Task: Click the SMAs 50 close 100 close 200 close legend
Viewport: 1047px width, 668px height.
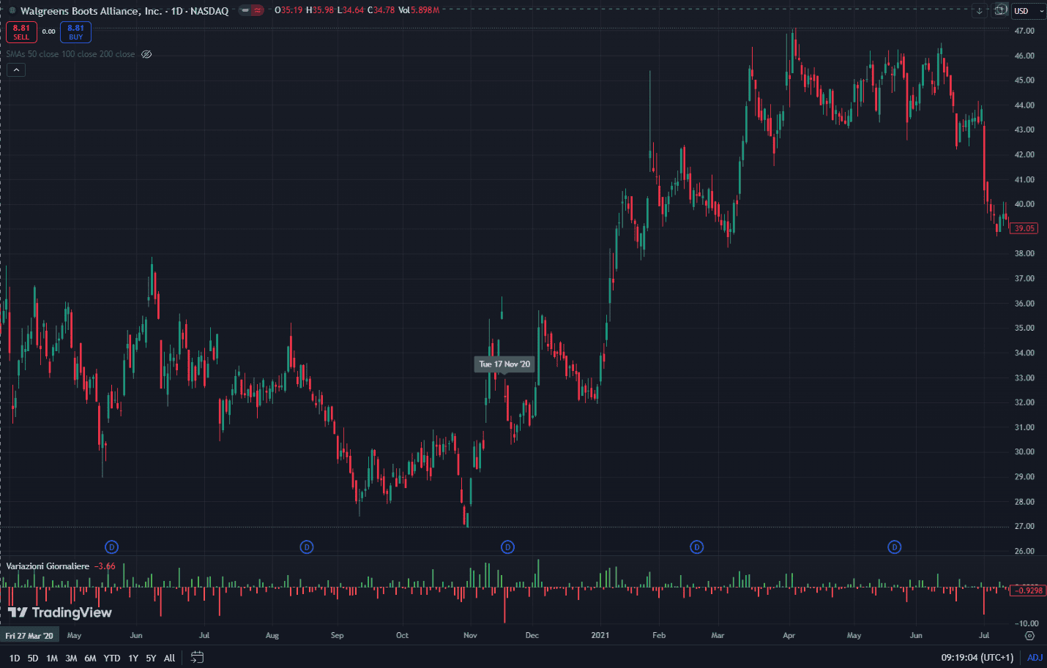Action: pyautogui.click(x=70, y=54)
